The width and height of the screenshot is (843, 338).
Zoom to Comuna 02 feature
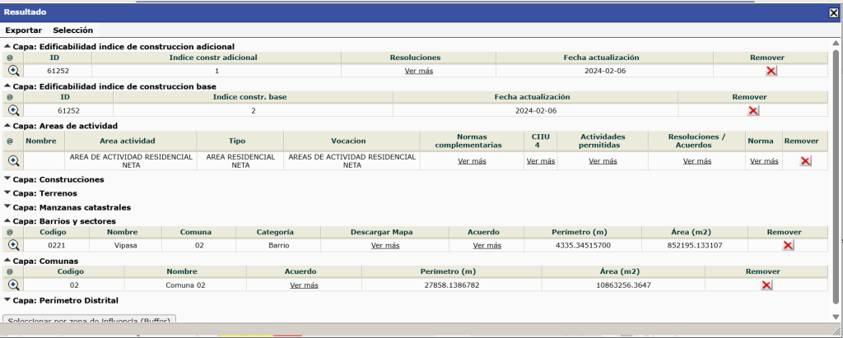[13, 285]
